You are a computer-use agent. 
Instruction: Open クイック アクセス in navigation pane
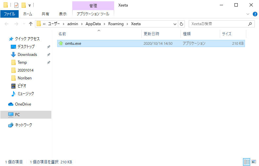tap(25, 39)
